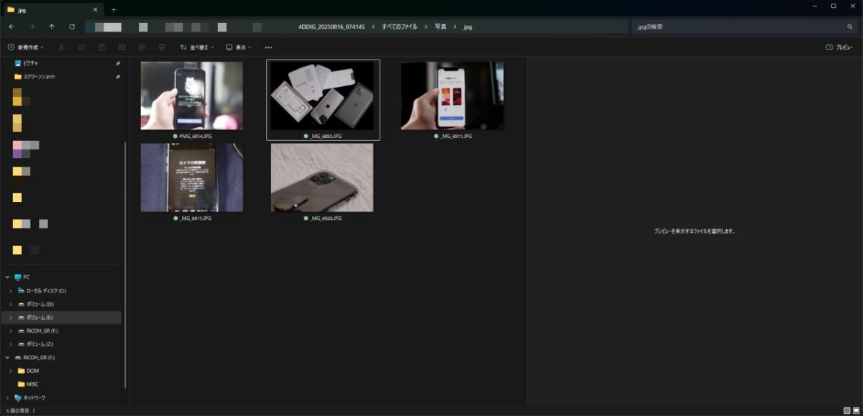
Task: Click breadcrumb すべてのファイル
Action: pyautogui.click(x=398, y=27)
